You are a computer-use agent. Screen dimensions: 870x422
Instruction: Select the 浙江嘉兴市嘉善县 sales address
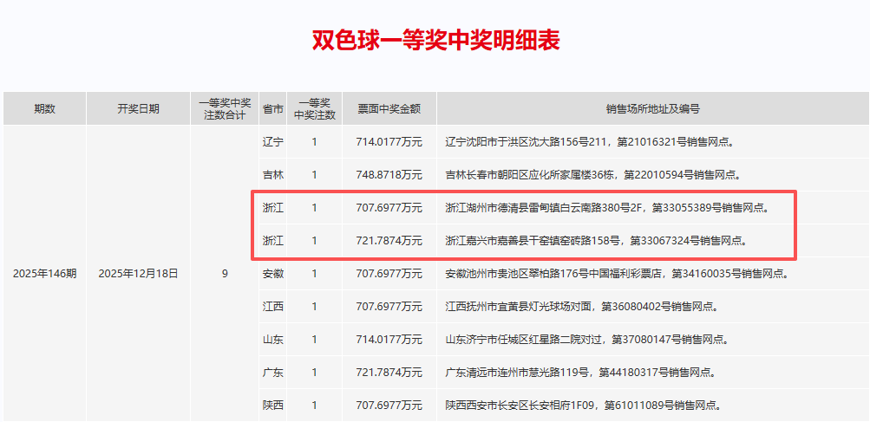click(595, 240)
